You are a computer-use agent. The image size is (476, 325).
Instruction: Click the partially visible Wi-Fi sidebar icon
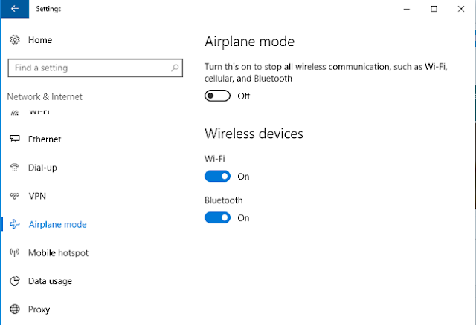pyautogui.click(x=15, y=113)
